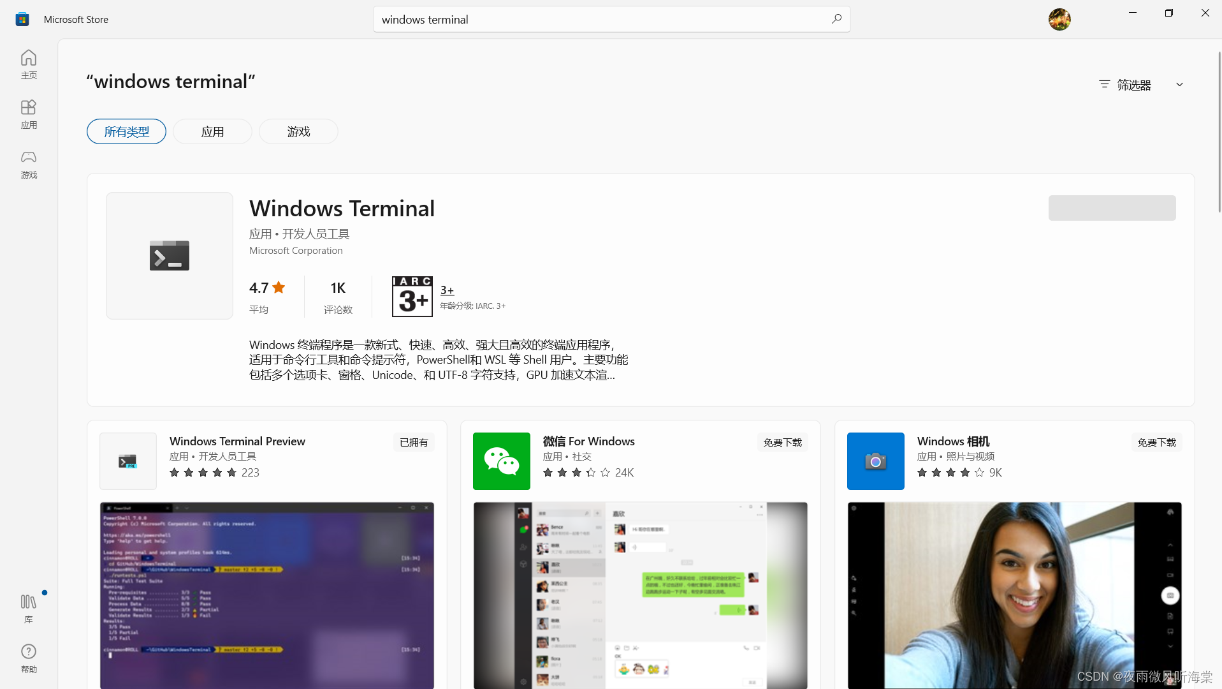Click the 223 rating count text
1222x689 pixels.
pyautogui.click(x=251, y=473)
